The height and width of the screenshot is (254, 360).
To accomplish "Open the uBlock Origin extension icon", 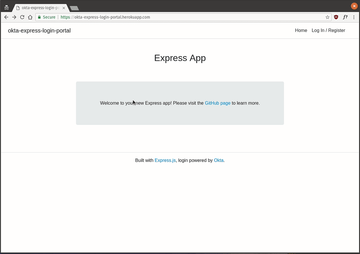I will [x=336, y=17].
